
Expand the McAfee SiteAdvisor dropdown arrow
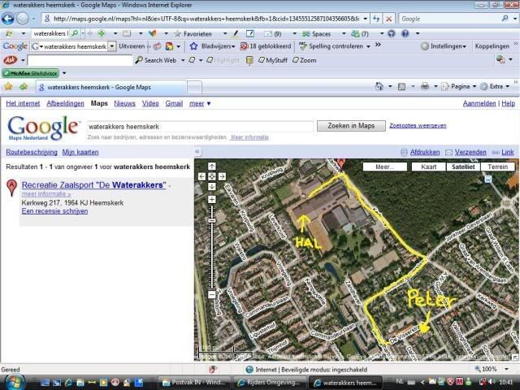click(64, 73)
